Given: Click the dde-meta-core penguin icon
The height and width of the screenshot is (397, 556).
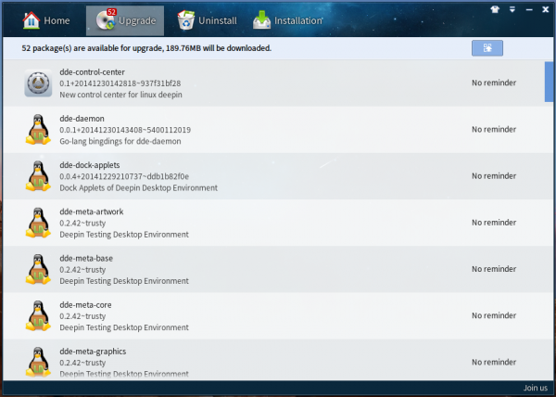Looking at the screenshot, I should click(x=38, y=315).
